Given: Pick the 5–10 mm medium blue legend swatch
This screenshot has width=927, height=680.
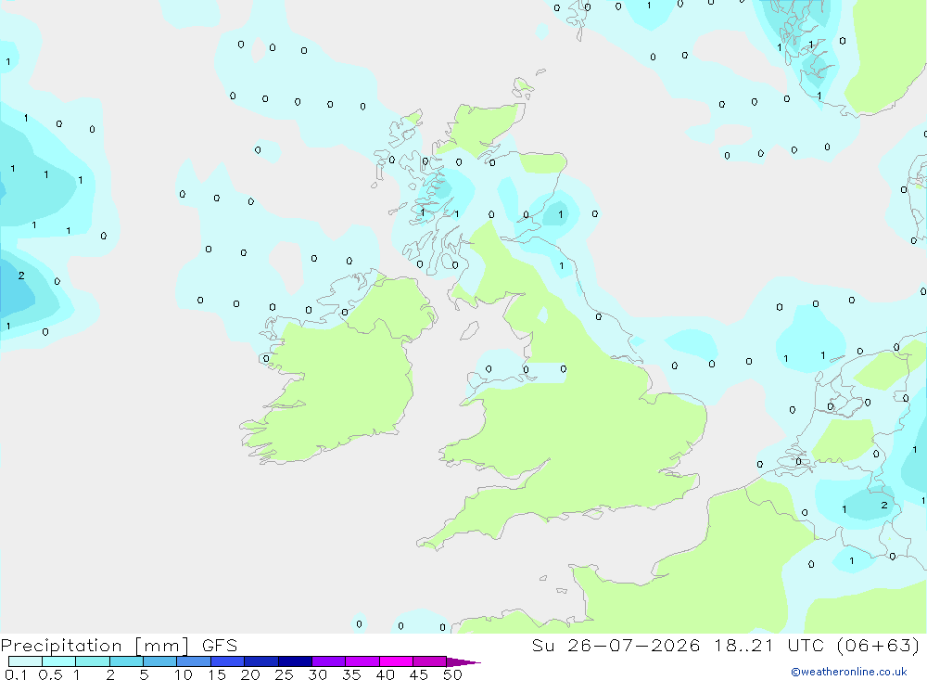Looking at the screenshot, I should click(x=159, y=661).
